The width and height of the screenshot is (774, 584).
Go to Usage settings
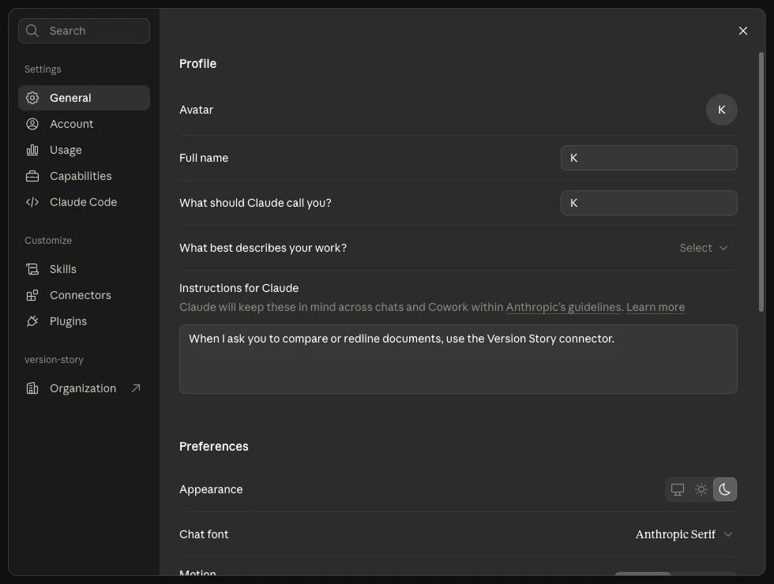click(x=84, y=150)
